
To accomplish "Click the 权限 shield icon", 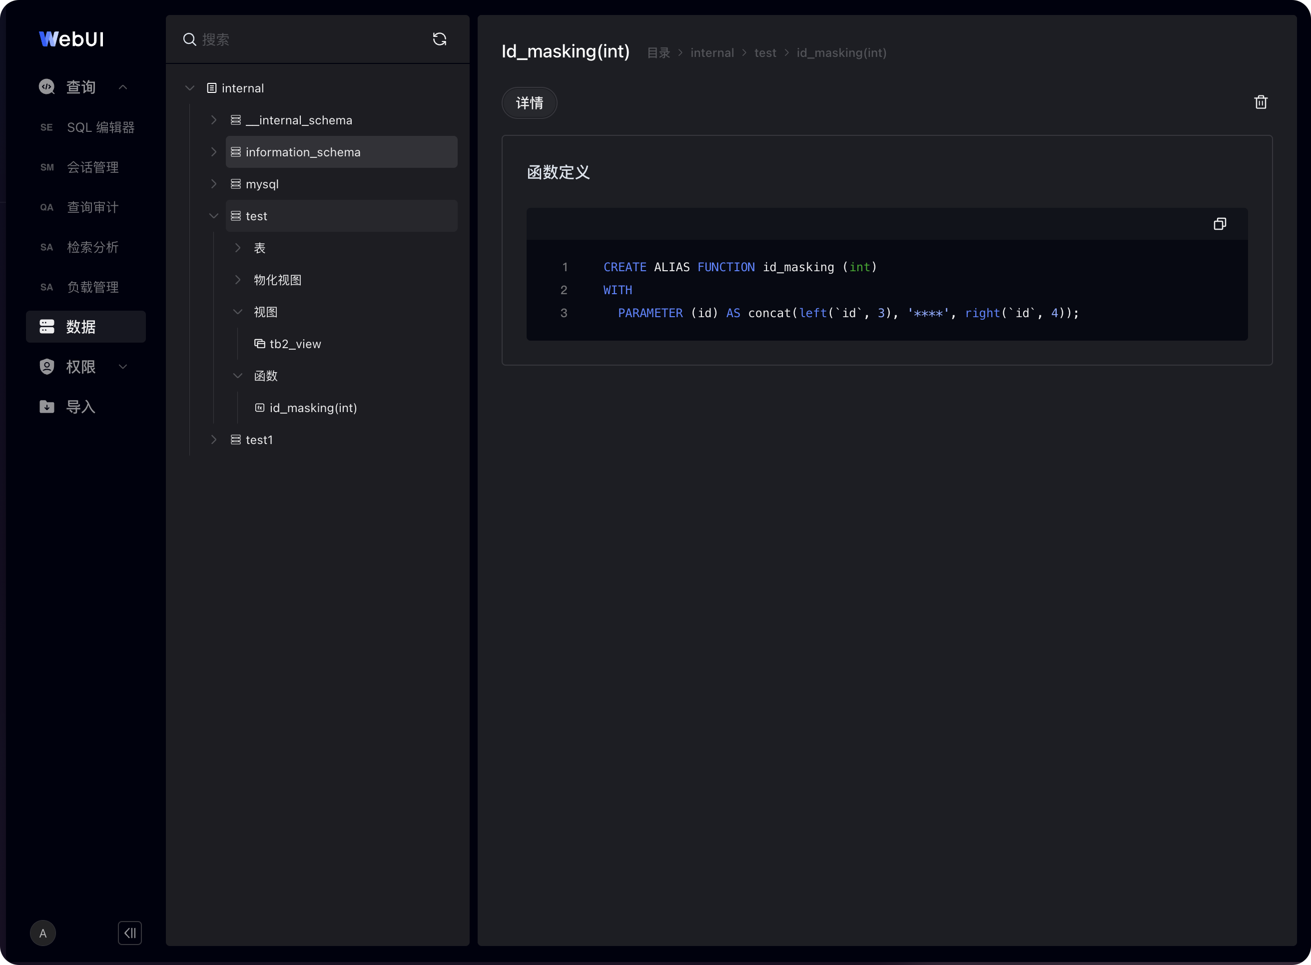I will [47, 367].
